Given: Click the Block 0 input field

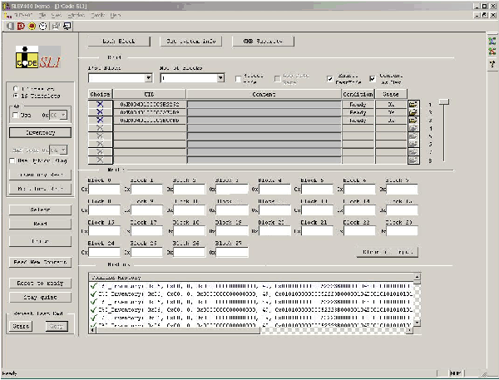Looking at the screenshot, I should pos(105,190).
